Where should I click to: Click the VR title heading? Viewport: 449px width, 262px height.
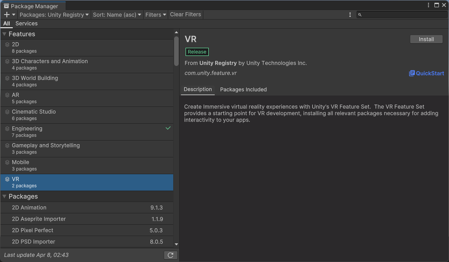(x=191, y=39)
